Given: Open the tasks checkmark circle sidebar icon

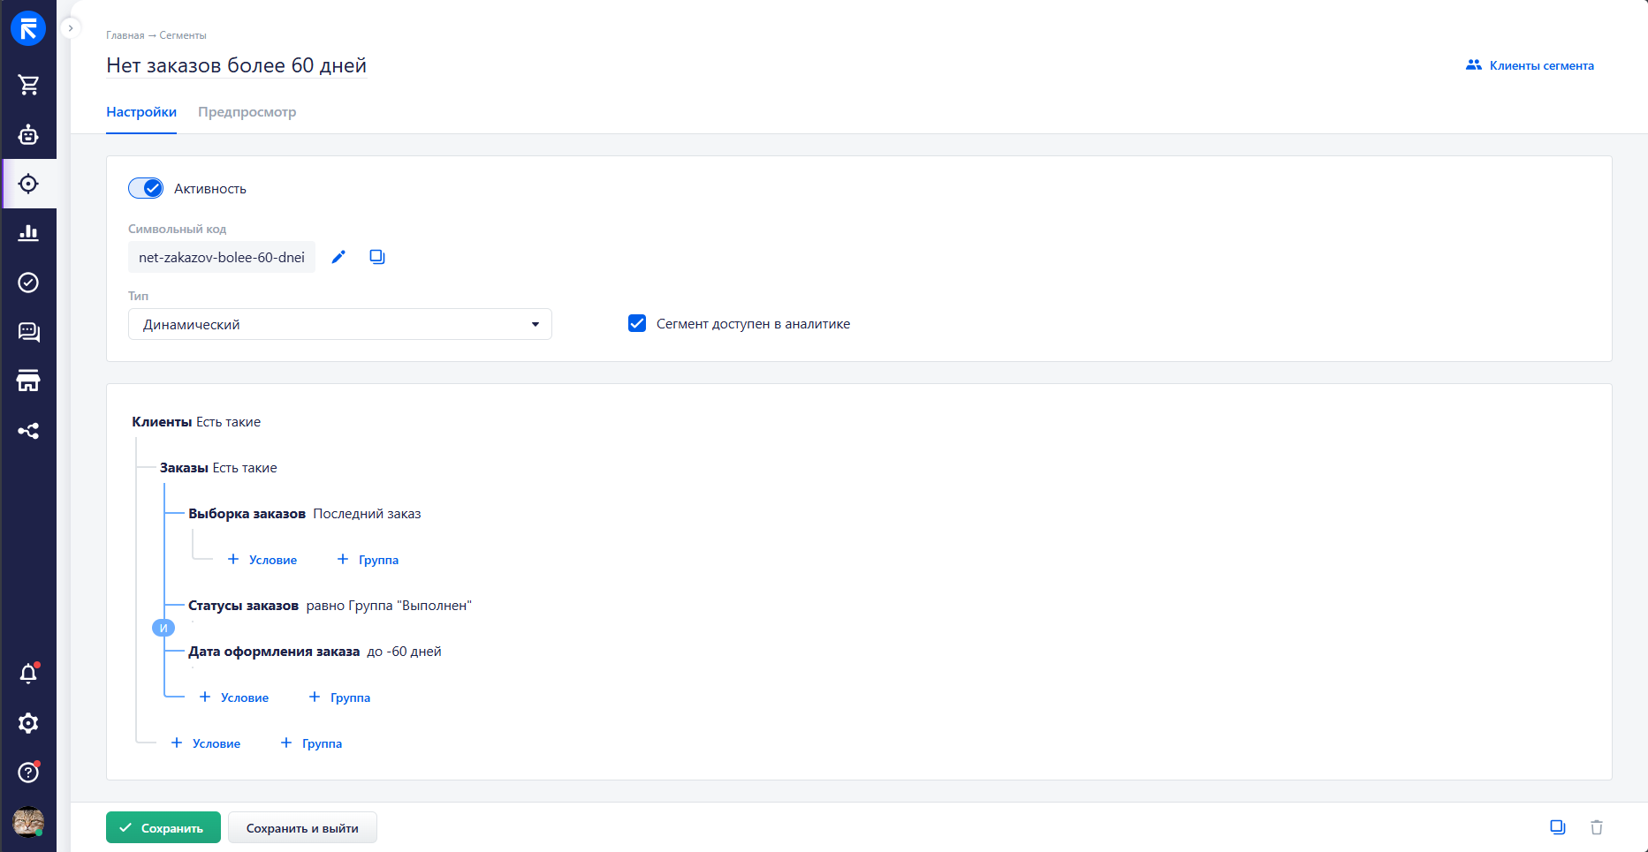Looking at the screenshot, I should (x=28, y=283).
